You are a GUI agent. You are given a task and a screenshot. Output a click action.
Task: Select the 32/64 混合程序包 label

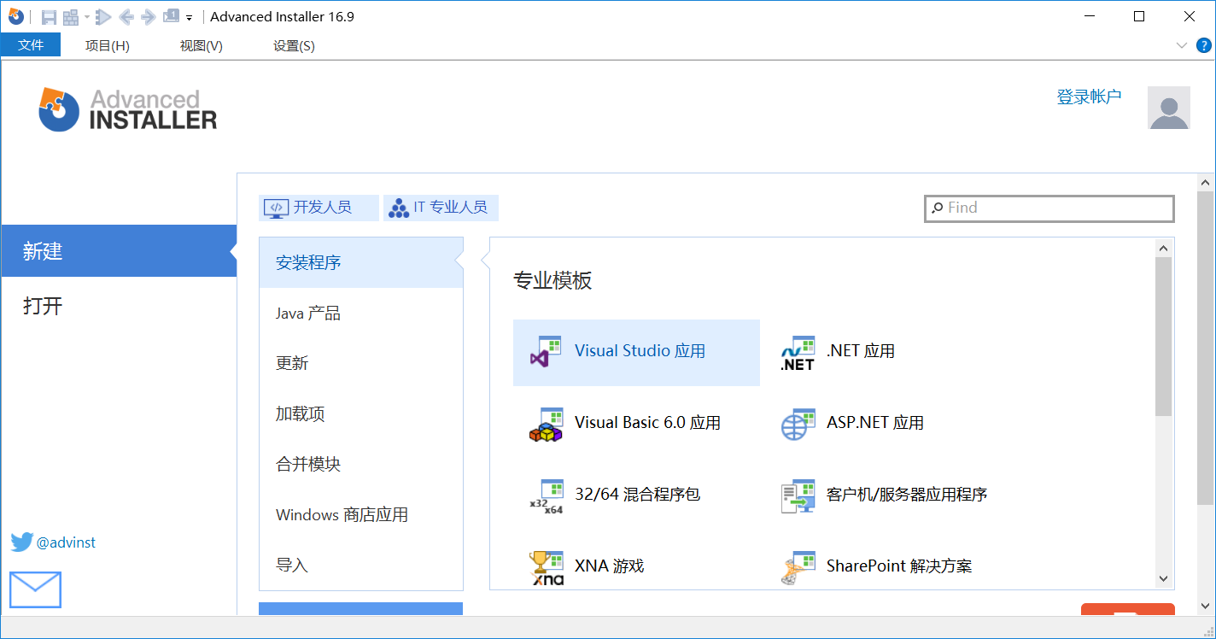[638, 494]
